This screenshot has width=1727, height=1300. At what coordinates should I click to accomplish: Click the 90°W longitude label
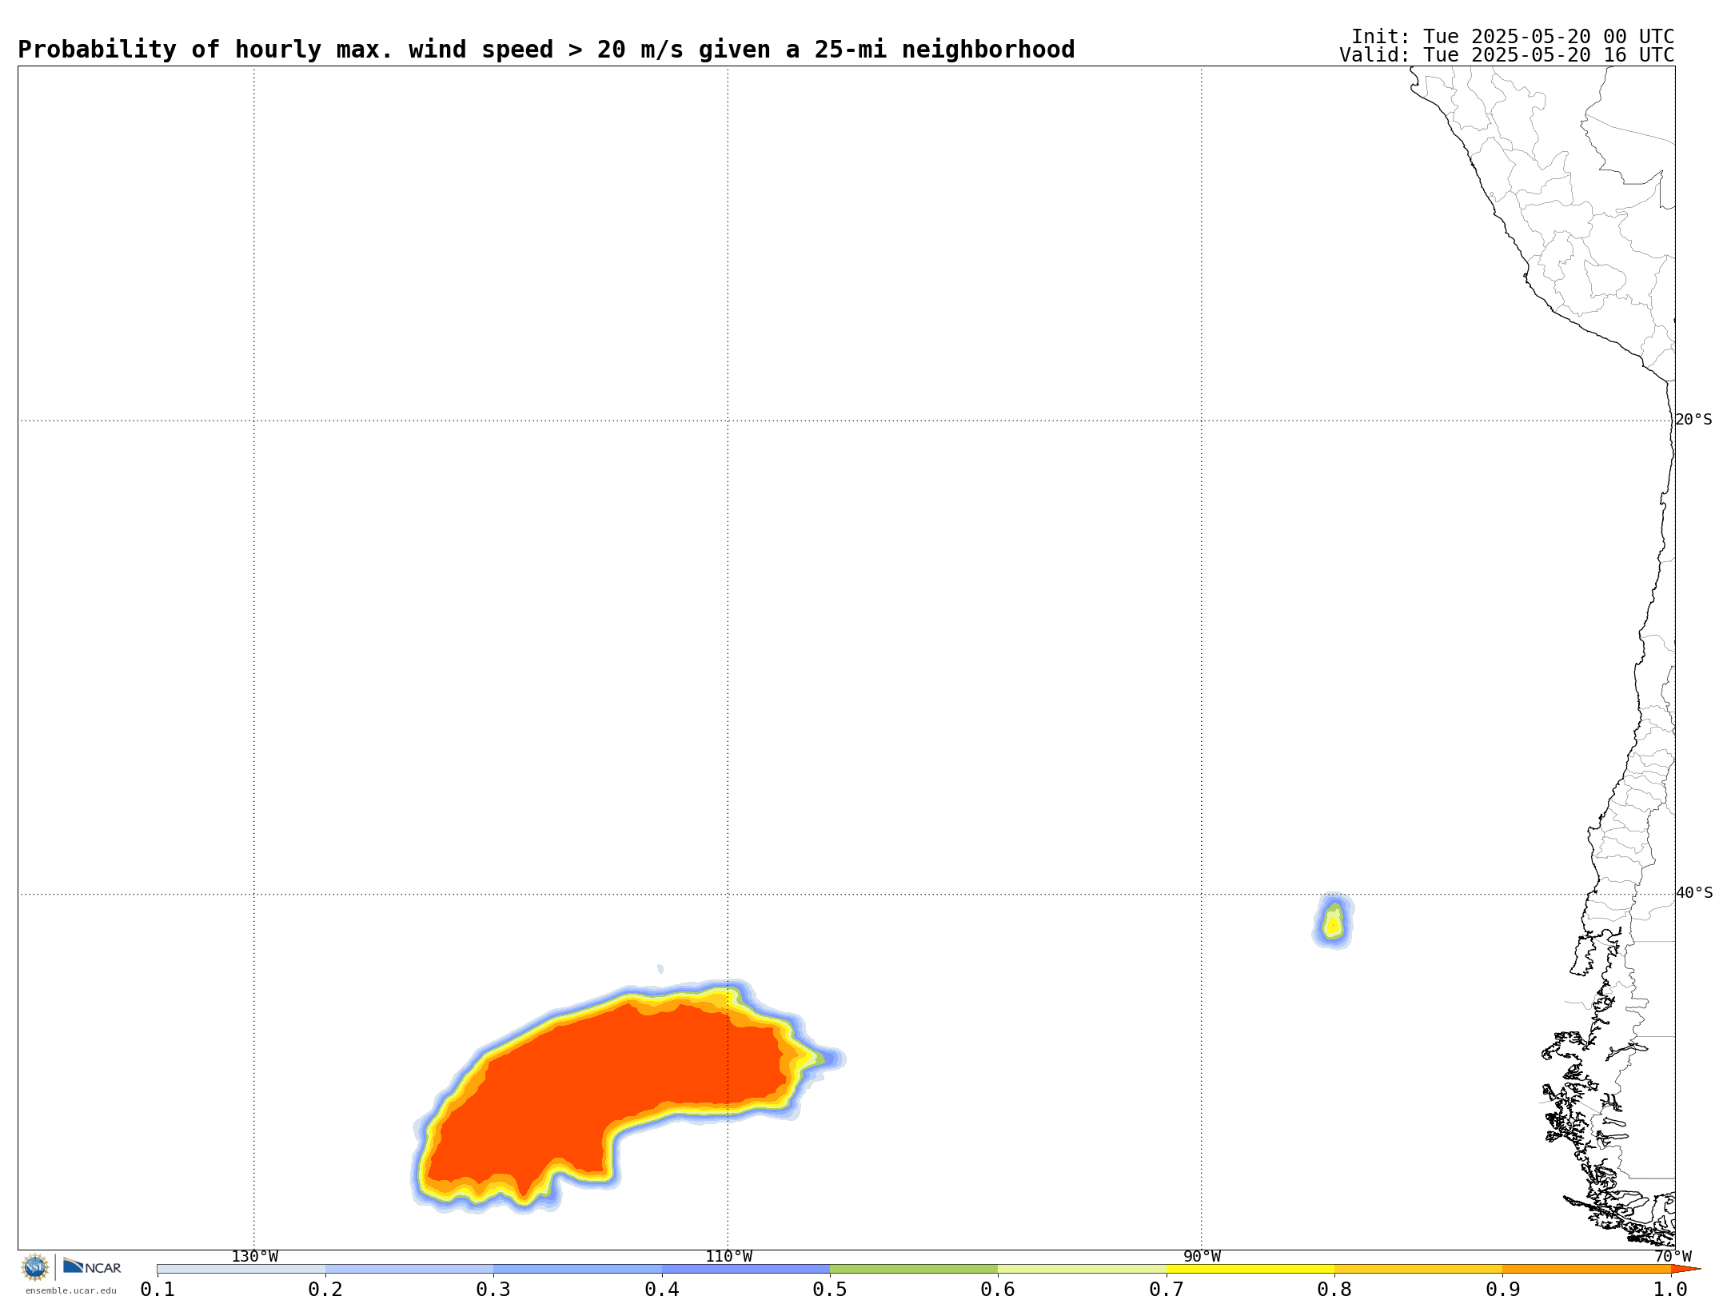(x=1202, y=1257)
